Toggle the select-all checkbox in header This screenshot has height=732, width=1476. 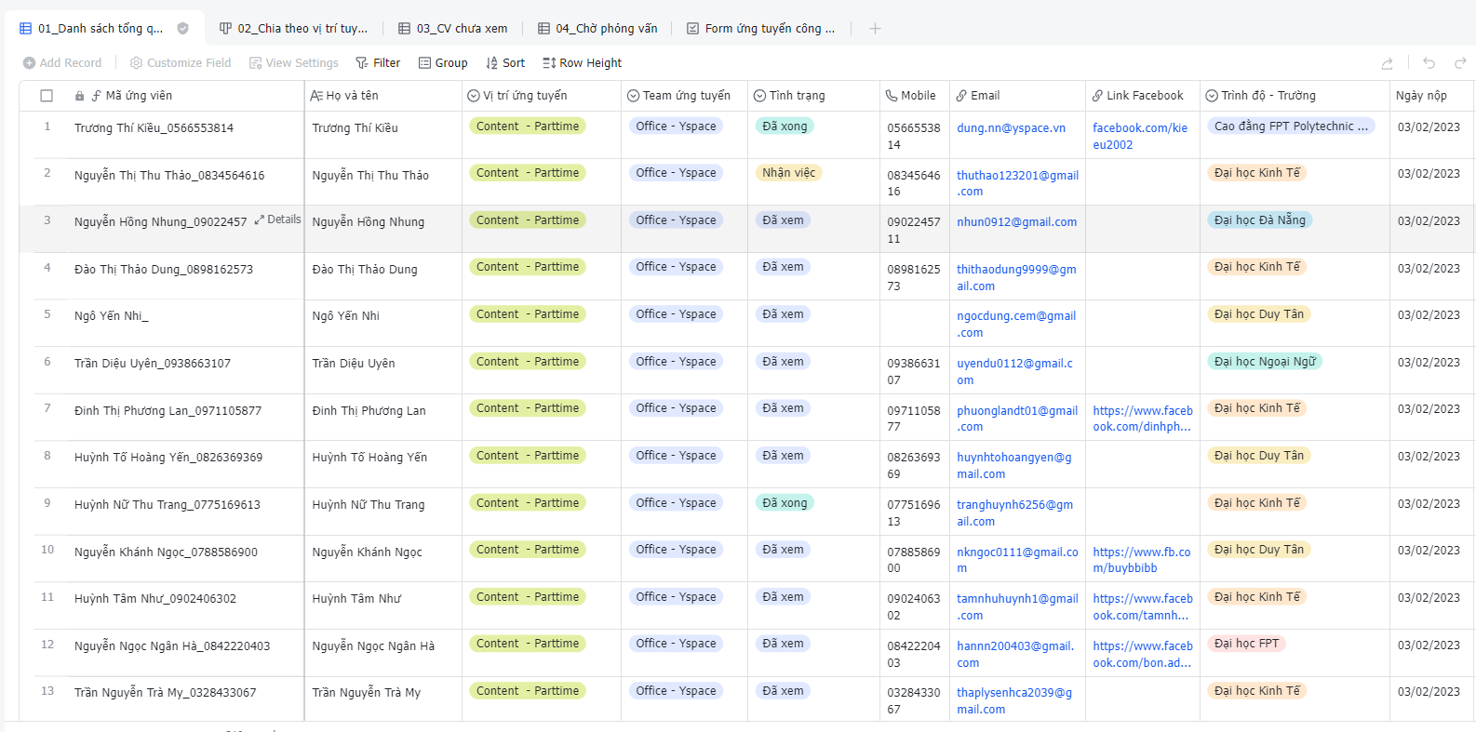tap(47, 96)
